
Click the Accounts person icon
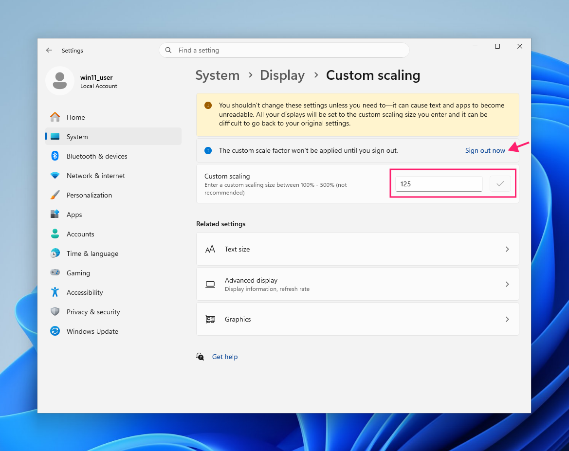click(x=55, y=234)
